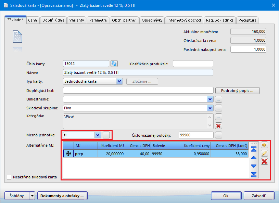
Task: Move alternative unit row to bottom
Action: coord(254,174)
